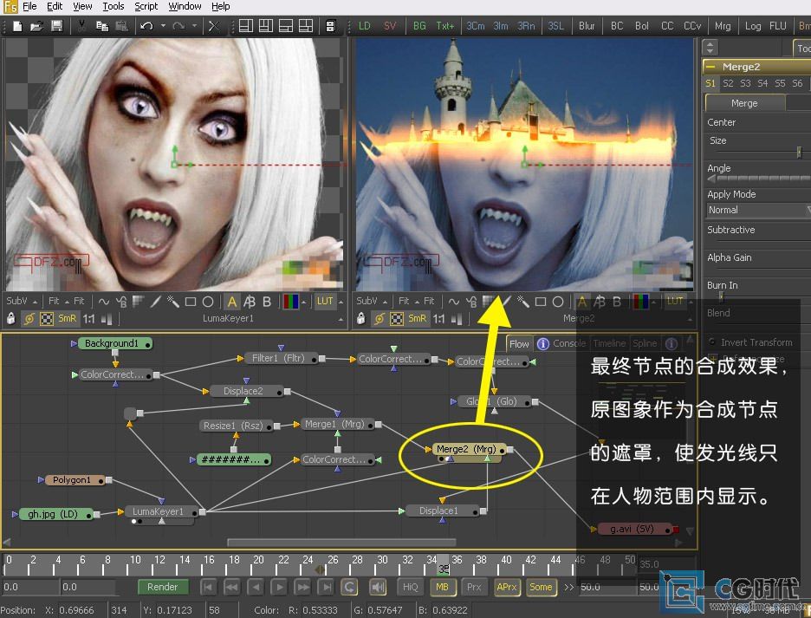The height and width of the screenshot is (618, 811).
Task: Toggle buffer A in LumaKeyer1 viewer
Action: (x=232, y=302)
